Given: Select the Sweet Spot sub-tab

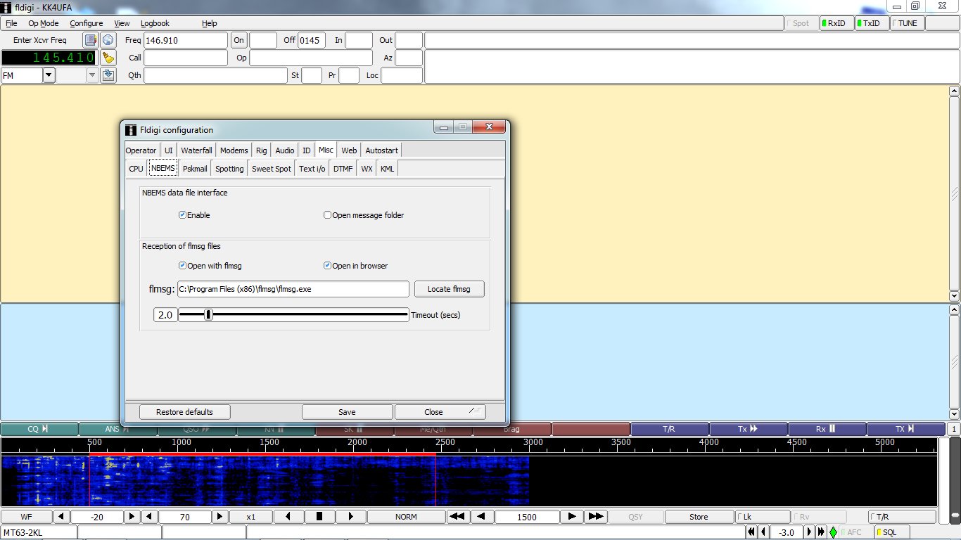Looking at the screenshot, I should [272, 169].
